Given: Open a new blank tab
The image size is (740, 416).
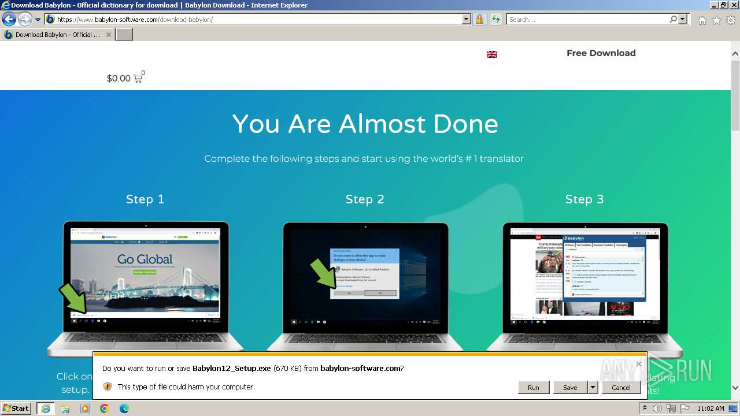Looking at the screenshot, I should click(124, 35).
